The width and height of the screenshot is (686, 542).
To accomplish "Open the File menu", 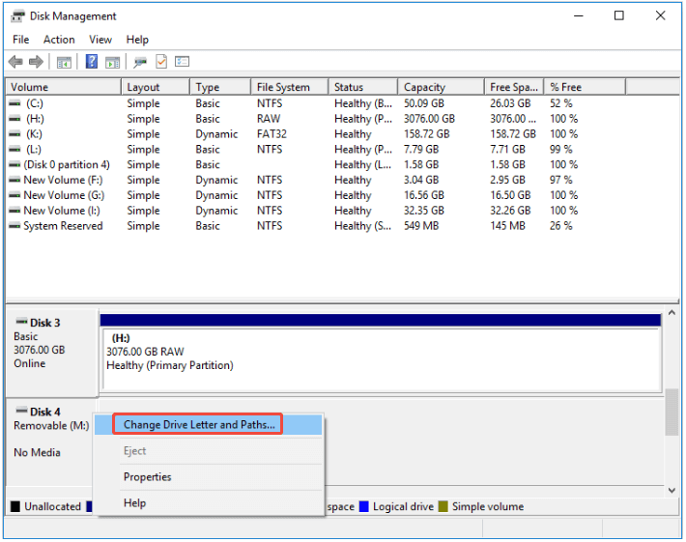I will click(x=21, y=40).
